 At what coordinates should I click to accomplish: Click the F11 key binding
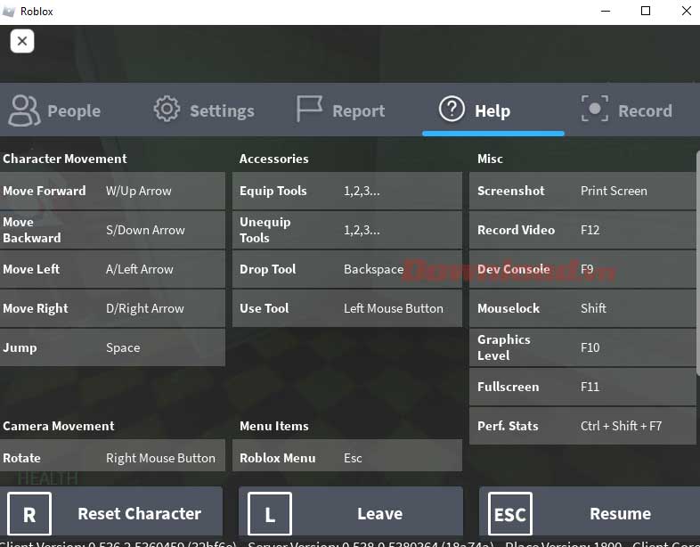click(x=590, y=387)
